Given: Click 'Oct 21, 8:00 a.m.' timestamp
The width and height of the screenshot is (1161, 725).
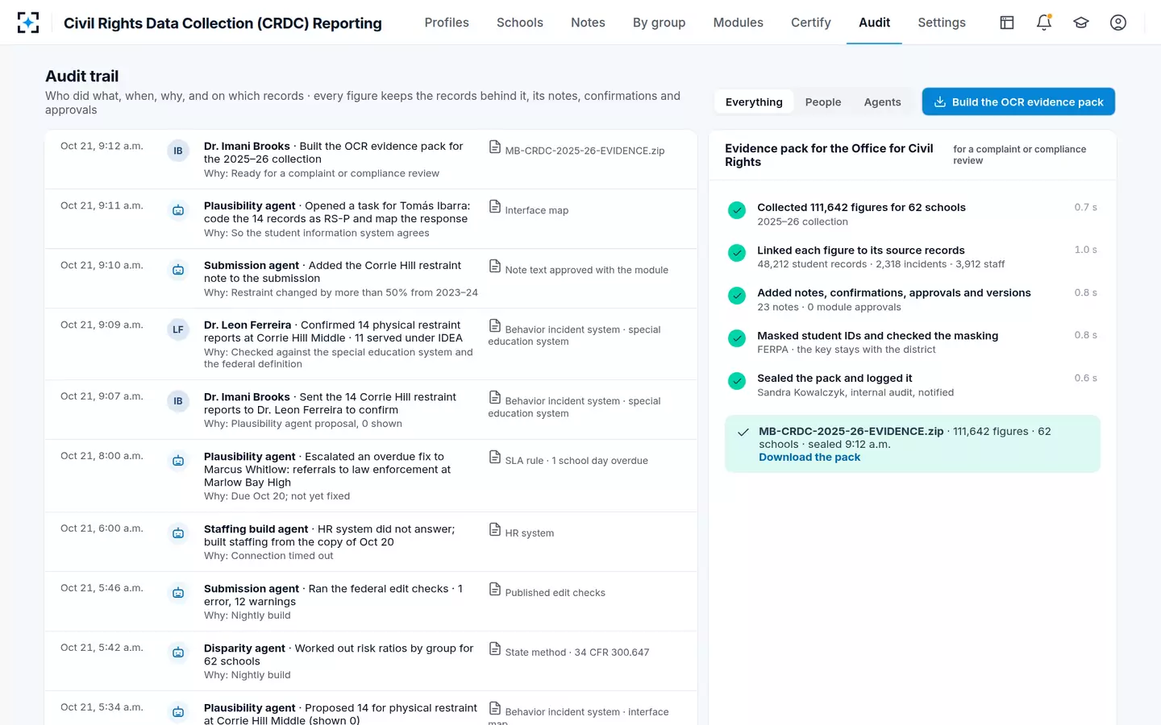Looking at the screenshot, I should pos(102,456).
